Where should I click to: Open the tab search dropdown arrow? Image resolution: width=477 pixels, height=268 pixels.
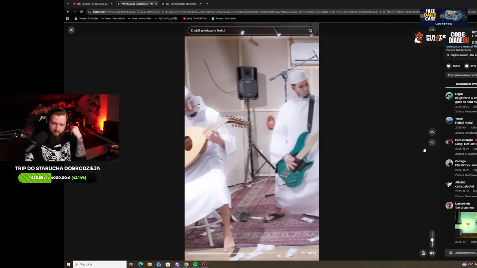[x=67, y=4]
